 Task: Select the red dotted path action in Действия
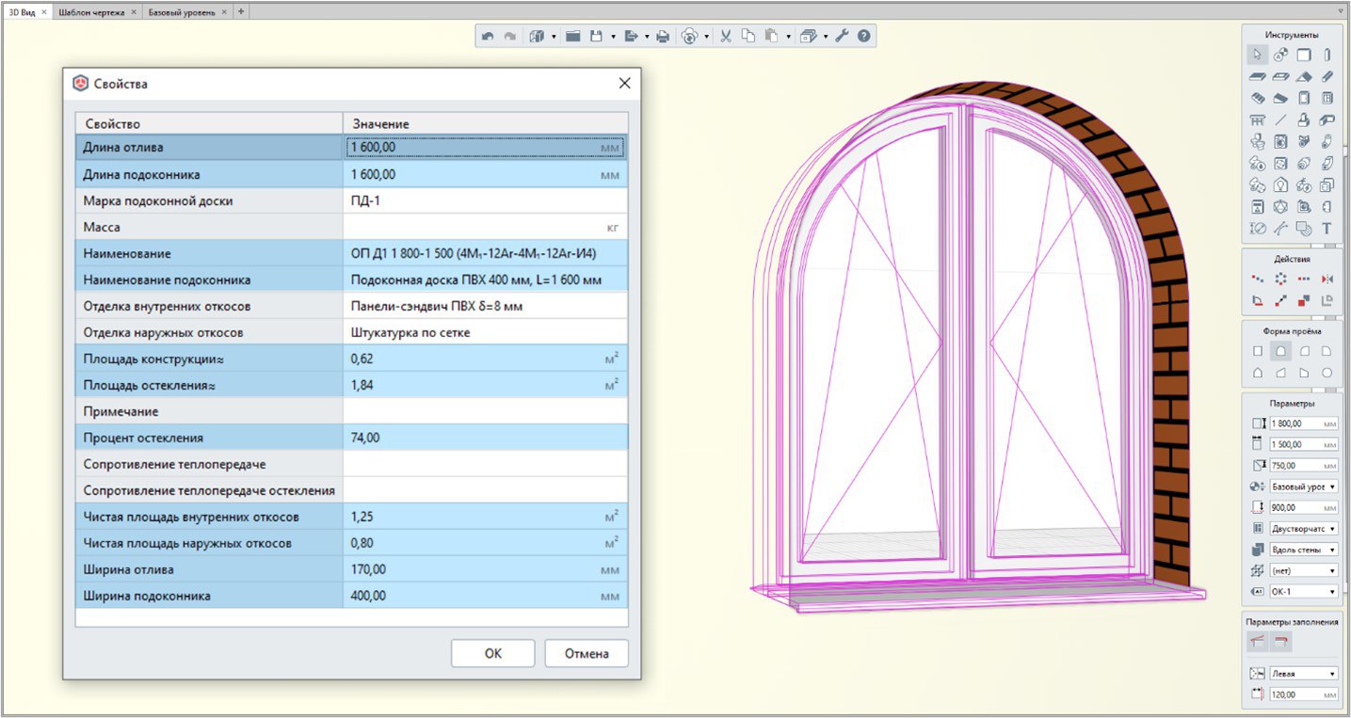point(1257,279)
